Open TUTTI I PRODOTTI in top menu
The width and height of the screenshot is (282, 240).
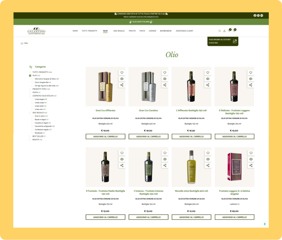89,31
